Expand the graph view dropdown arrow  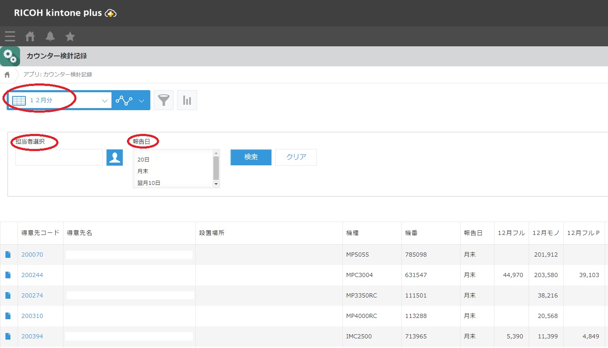click(x=142, y=101)
